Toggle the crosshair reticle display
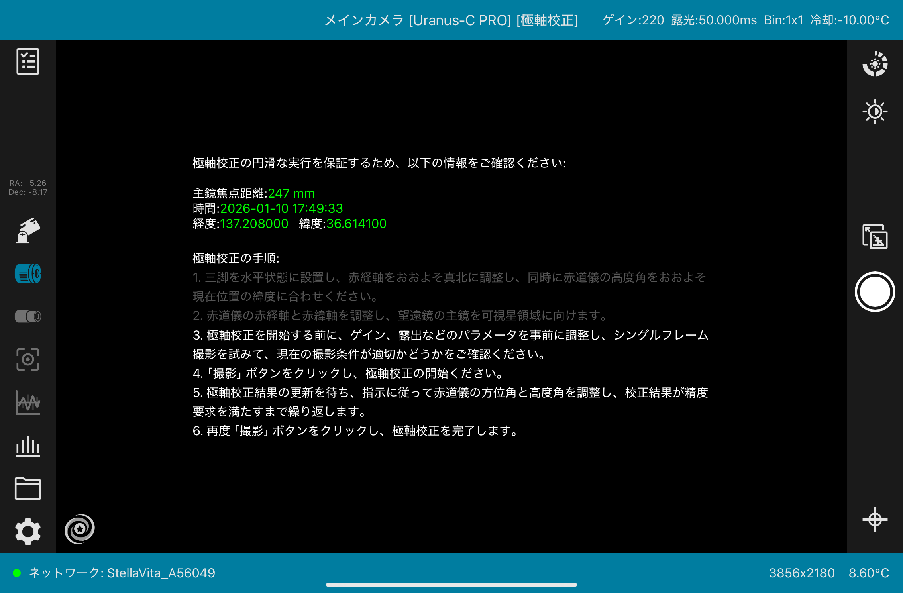Viewport: 903px width, 593px height. (x=875, y=520)
